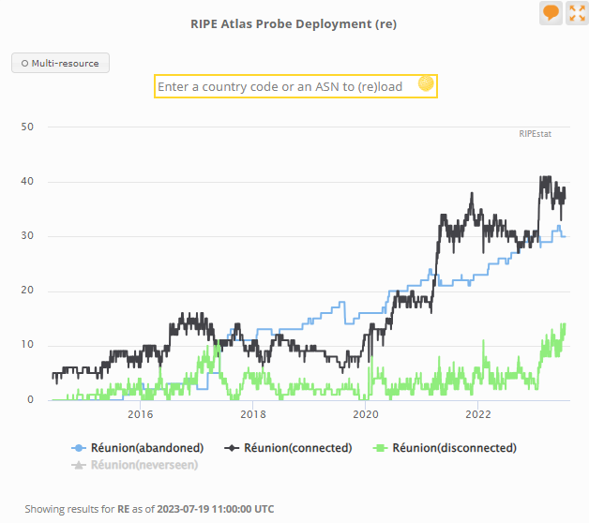Click the timestamp 2023-07-19 11:00:00 UTC
589x523 pixels.
(x=215, y=509)
